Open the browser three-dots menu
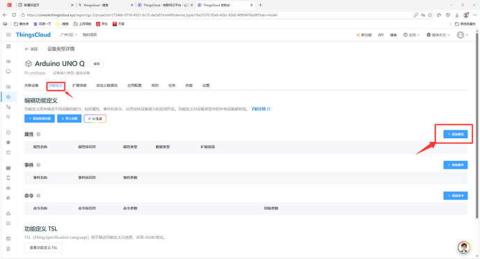480x259 pixels. [x=475, y=15]
